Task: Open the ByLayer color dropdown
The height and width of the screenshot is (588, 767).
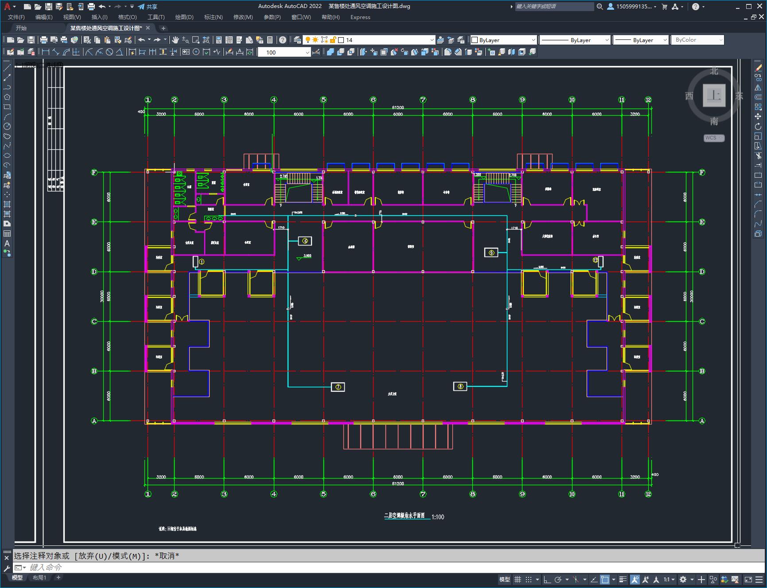Action: [x=503, y=40]
